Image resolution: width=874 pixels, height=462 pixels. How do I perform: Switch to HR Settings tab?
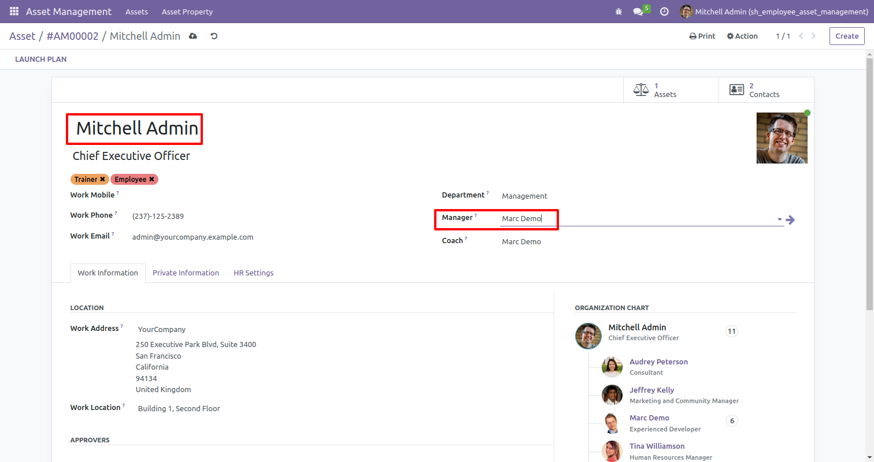[x=254, y=273]
